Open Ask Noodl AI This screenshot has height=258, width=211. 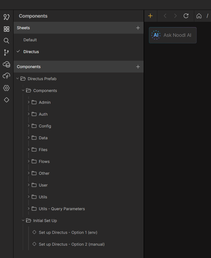point(172,35)
